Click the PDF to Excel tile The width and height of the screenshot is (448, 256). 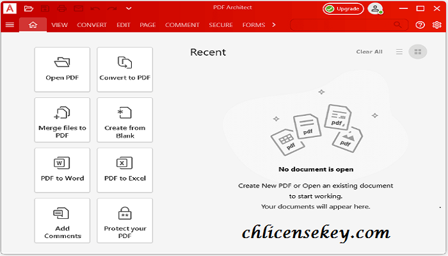coord(125,170)
